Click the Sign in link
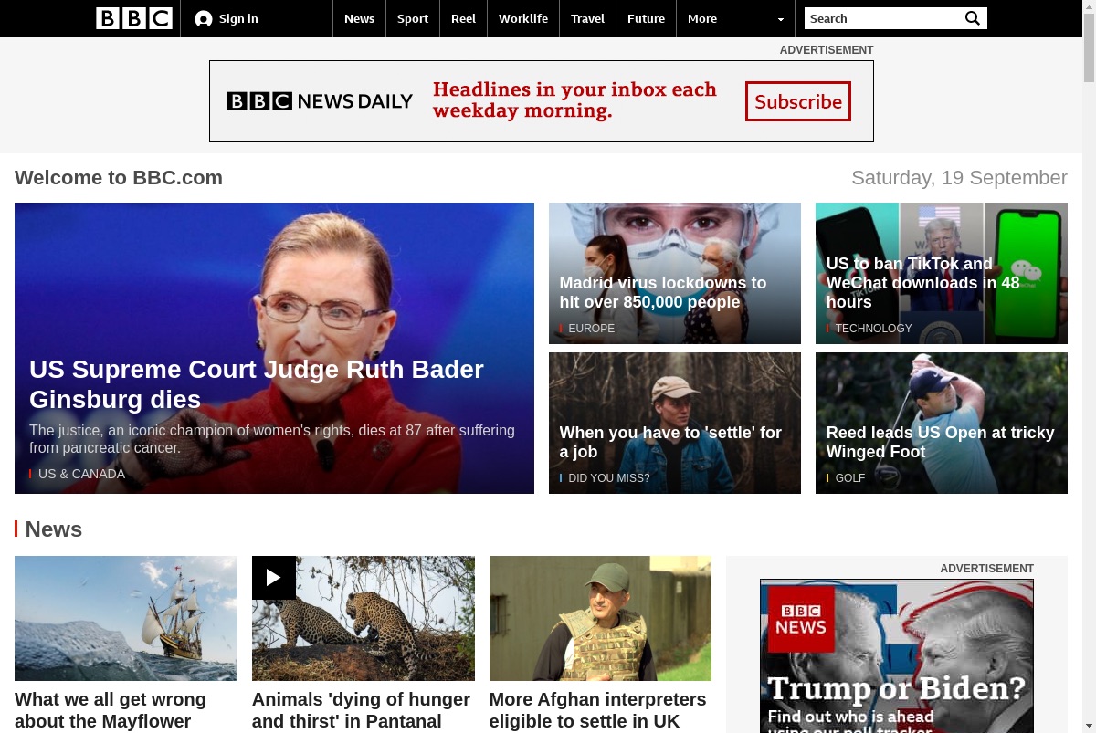Image resolution: width=1096 pixels, height=733 pixels. point(238,18)
